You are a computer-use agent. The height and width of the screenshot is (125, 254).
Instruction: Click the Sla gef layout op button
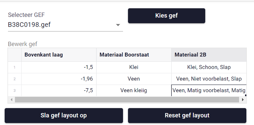[x=64, y=115]
